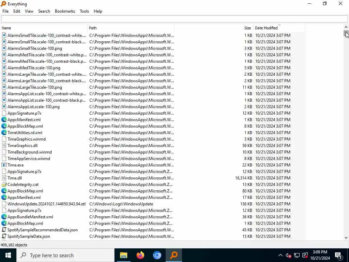Select the AlarmsSmallTile.scale-100_contrast-white file name
Viewport: 349px width, 262px height.
46,35
